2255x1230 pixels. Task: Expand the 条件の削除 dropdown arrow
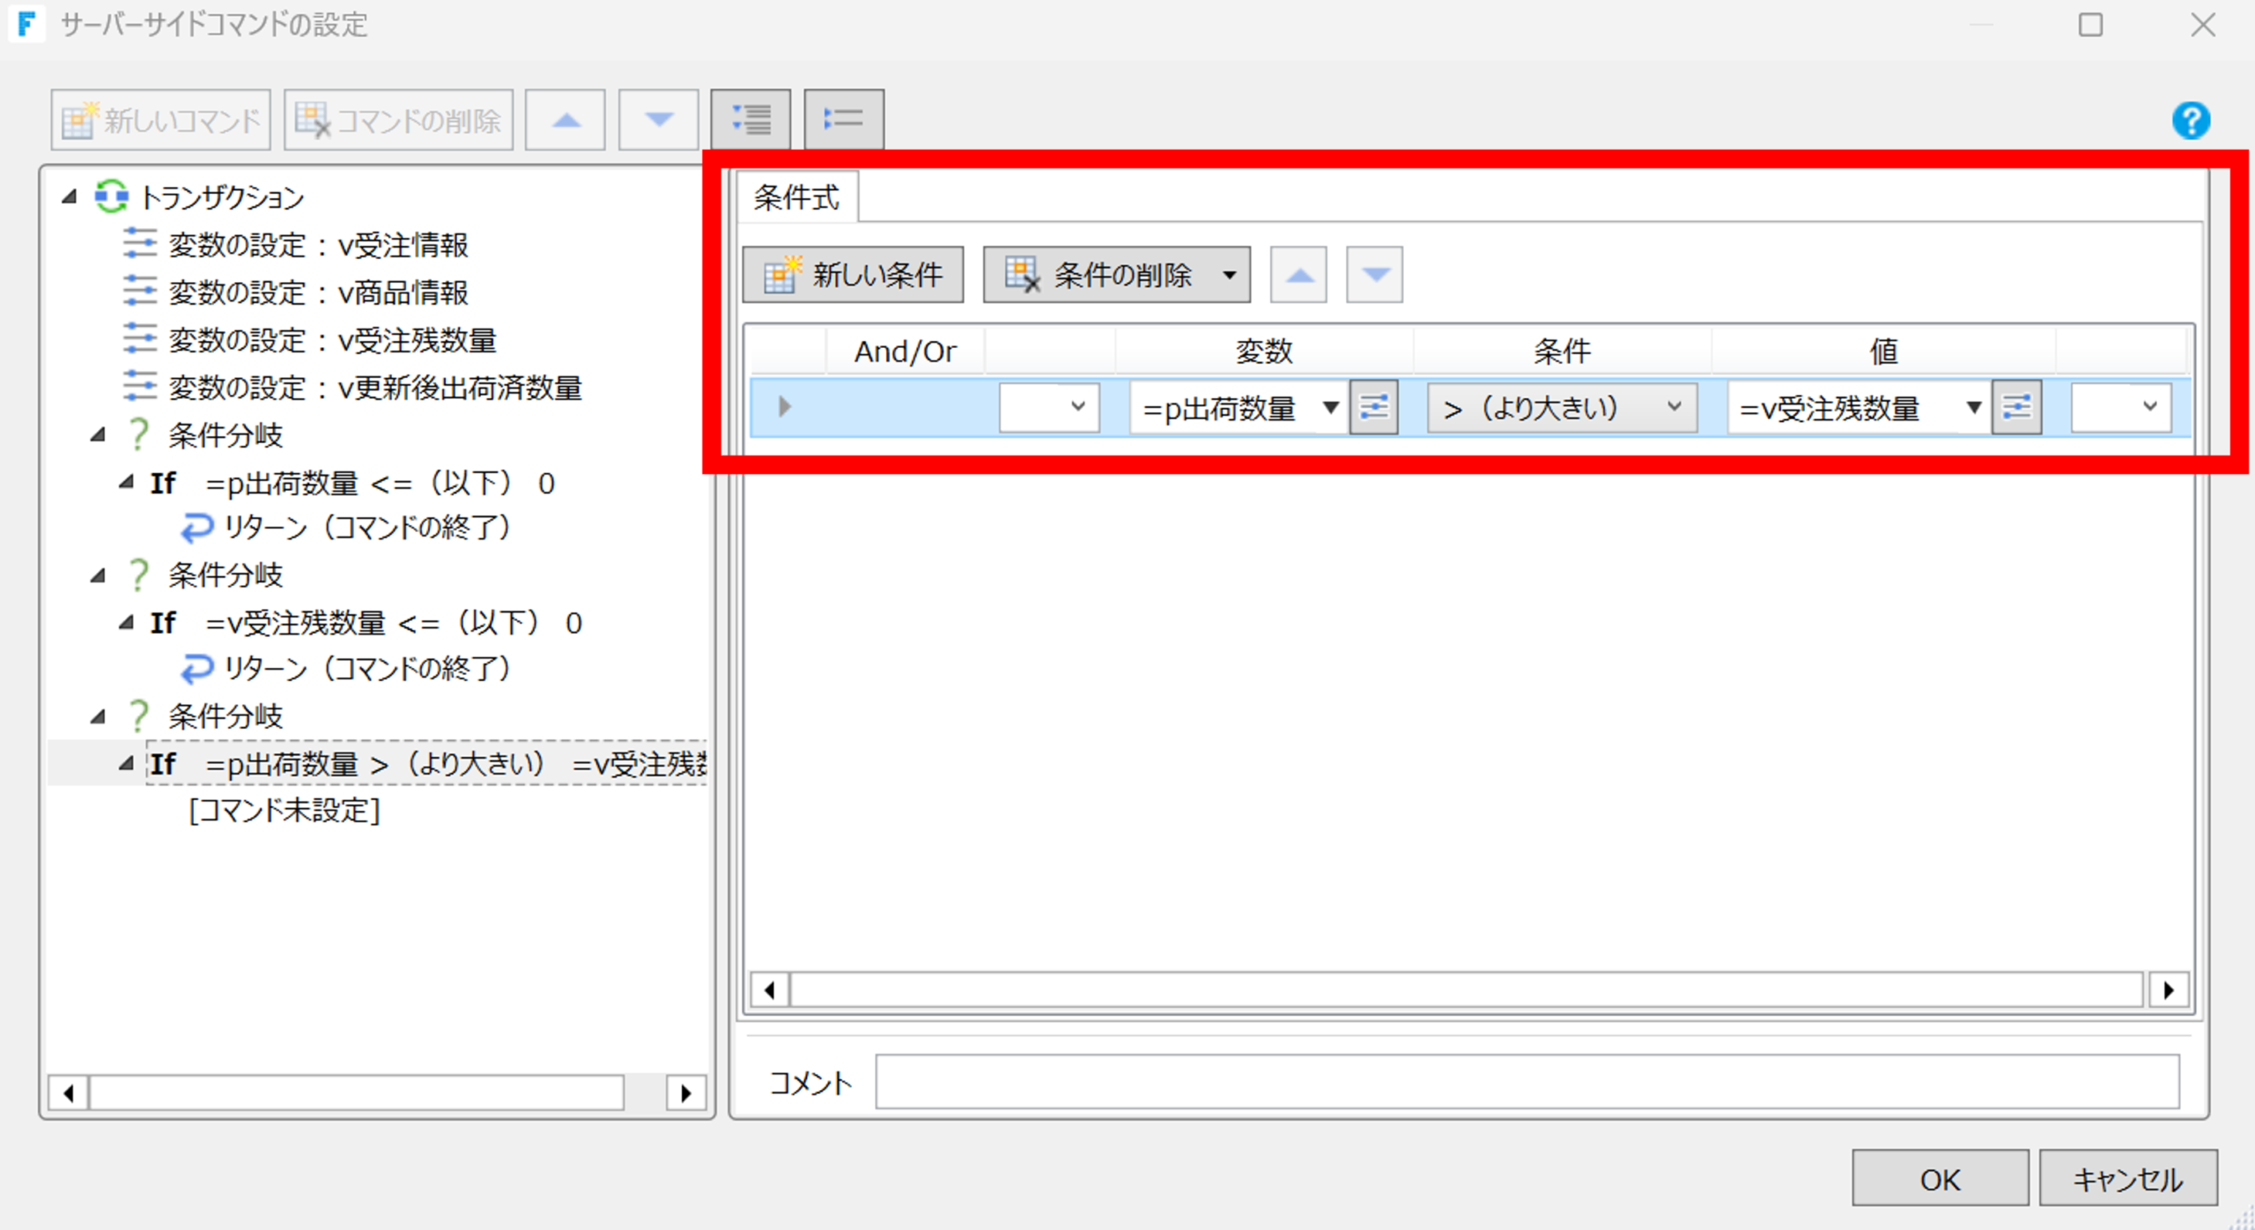pos(1229,275)
